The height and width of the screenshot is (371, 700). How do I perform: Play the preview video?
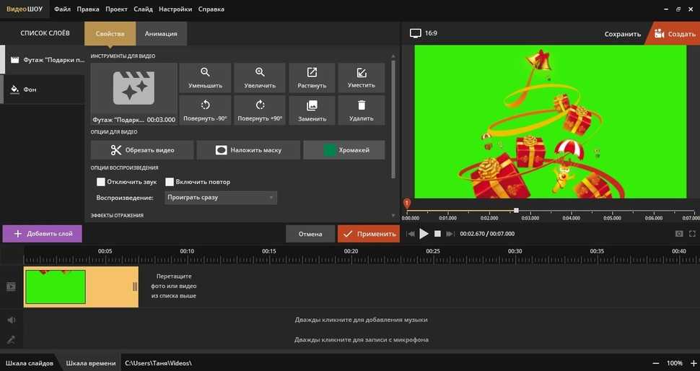[424, 234]
